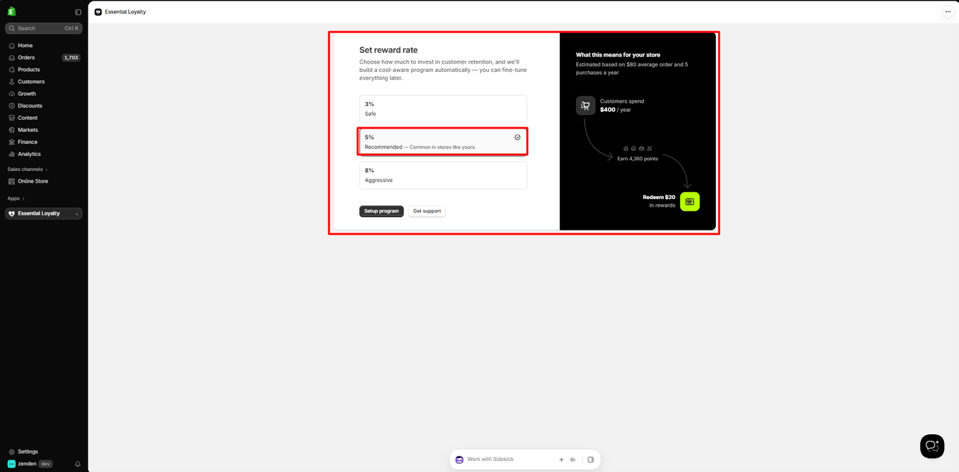Click the Redeem $20 text

click(659, 197)
